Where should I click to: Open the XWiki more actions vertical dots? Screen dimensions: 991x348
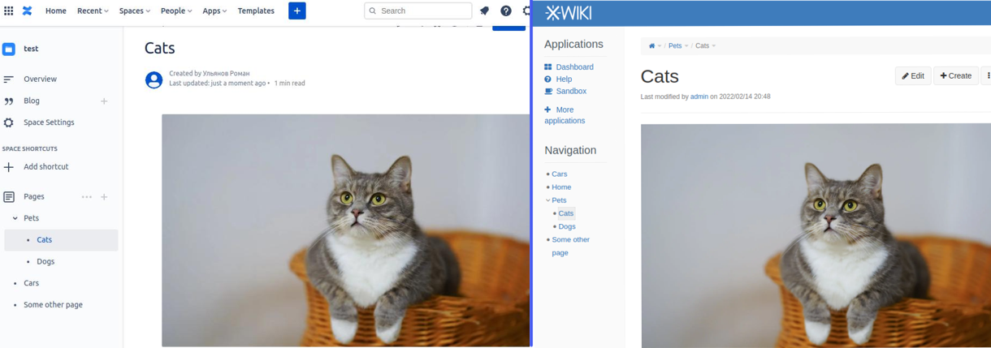(x=988, y=75)
